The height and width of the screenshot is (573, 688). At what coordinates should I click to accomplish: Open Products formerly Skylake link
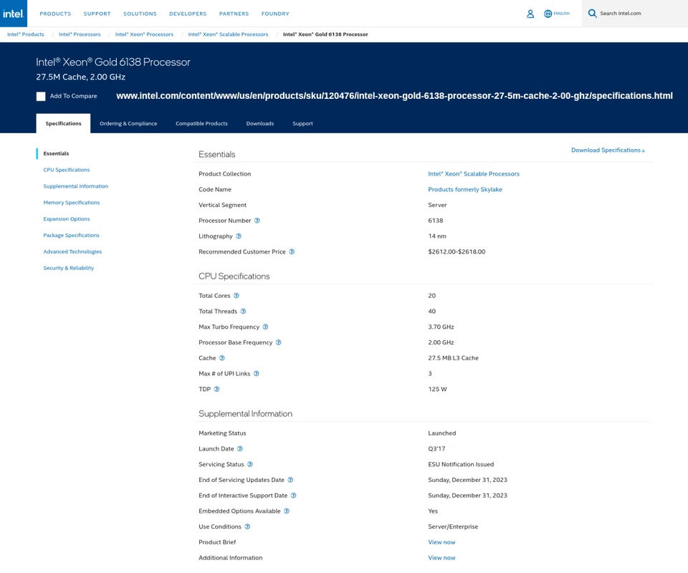coord(465,189)
